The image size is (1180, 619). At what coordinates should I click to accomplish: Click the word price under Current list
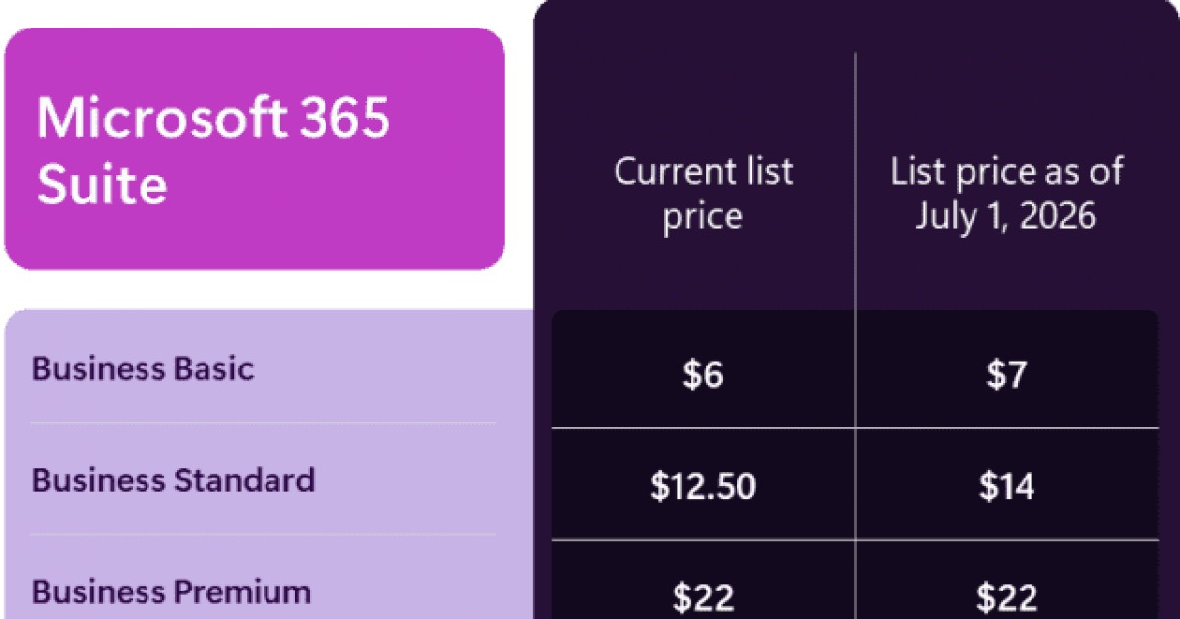pos(702,218)
